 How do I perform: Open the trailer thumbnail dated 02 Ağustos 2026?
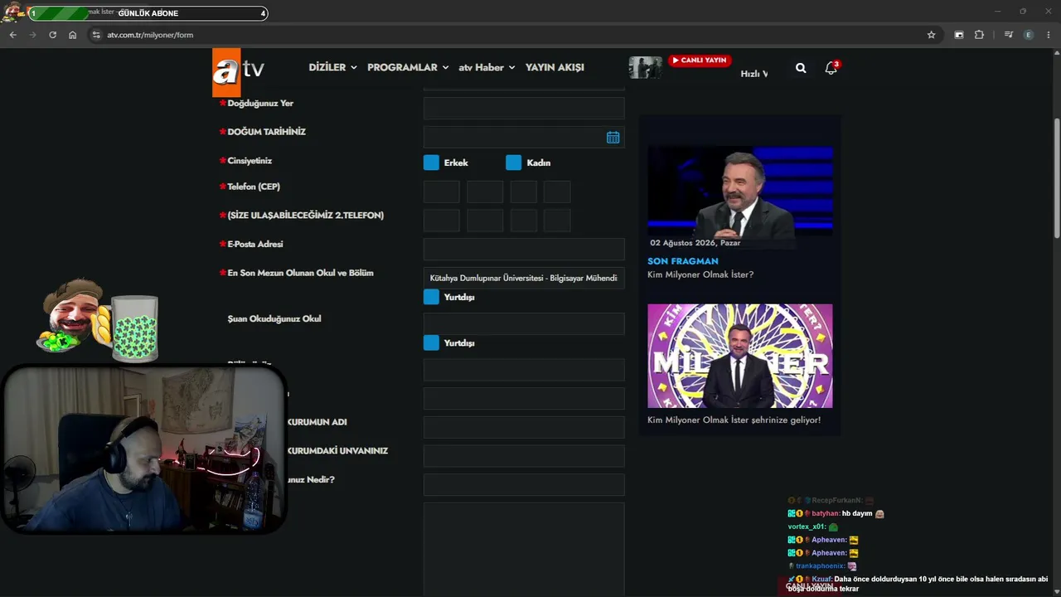coord(740,197)
